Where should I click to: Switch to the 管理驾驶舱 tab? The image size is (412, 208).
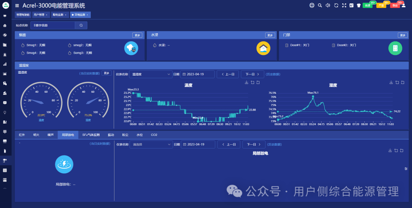23,15
